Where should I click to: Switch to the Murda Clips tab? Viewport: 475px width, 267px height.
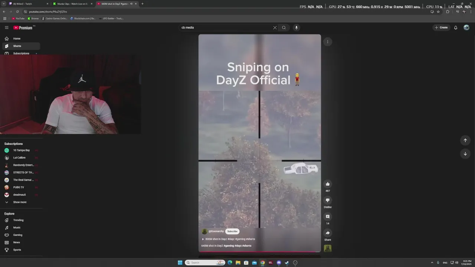72,4
